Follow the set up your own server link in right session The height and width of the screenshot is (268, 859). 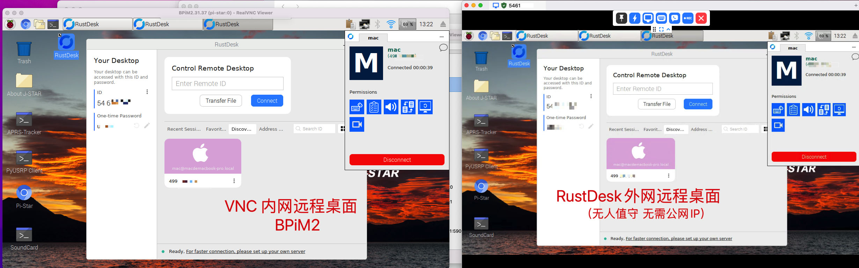click(679, 239)
